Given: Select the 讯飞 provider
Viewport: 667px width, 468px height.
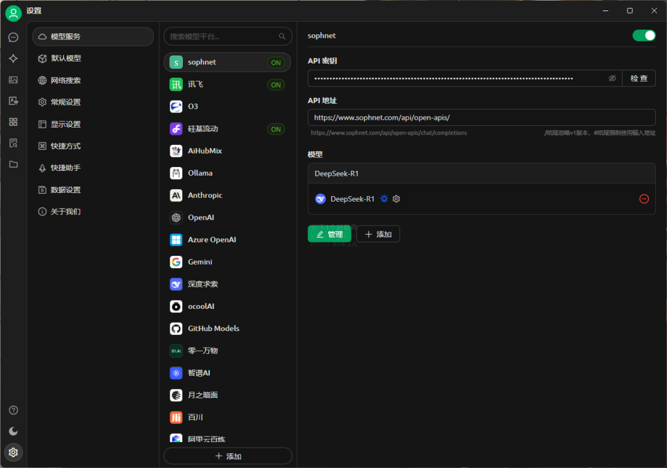Looking at the screenshot, I should [227, 84].
